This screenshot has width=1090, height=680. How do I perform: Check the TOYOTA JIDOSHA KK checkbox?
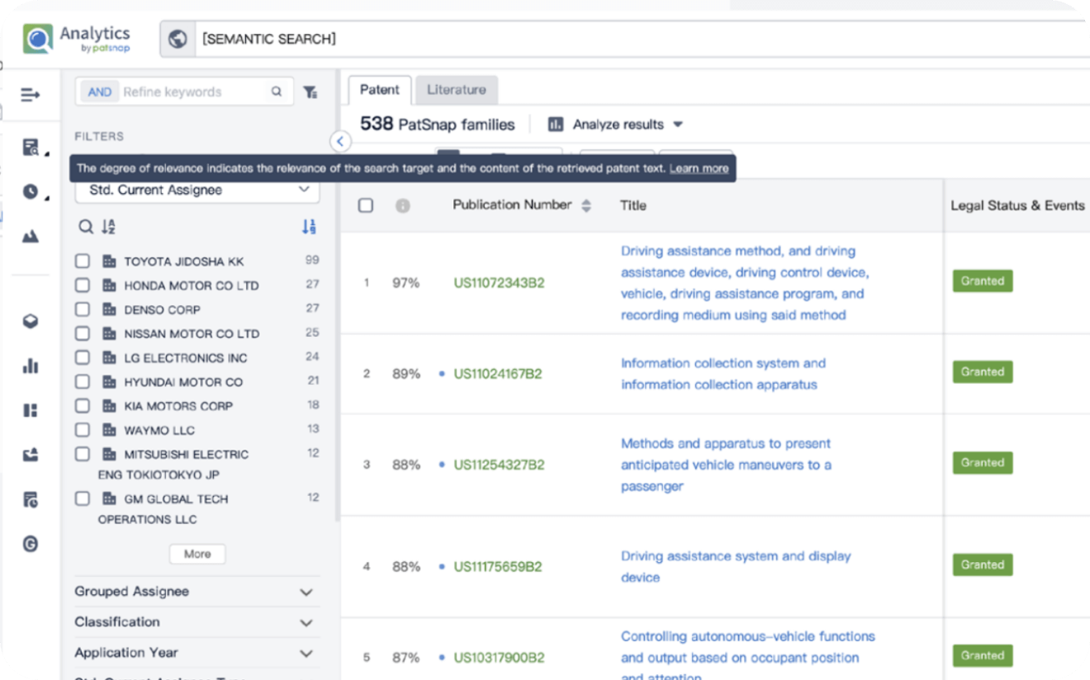tap(83, 261)
